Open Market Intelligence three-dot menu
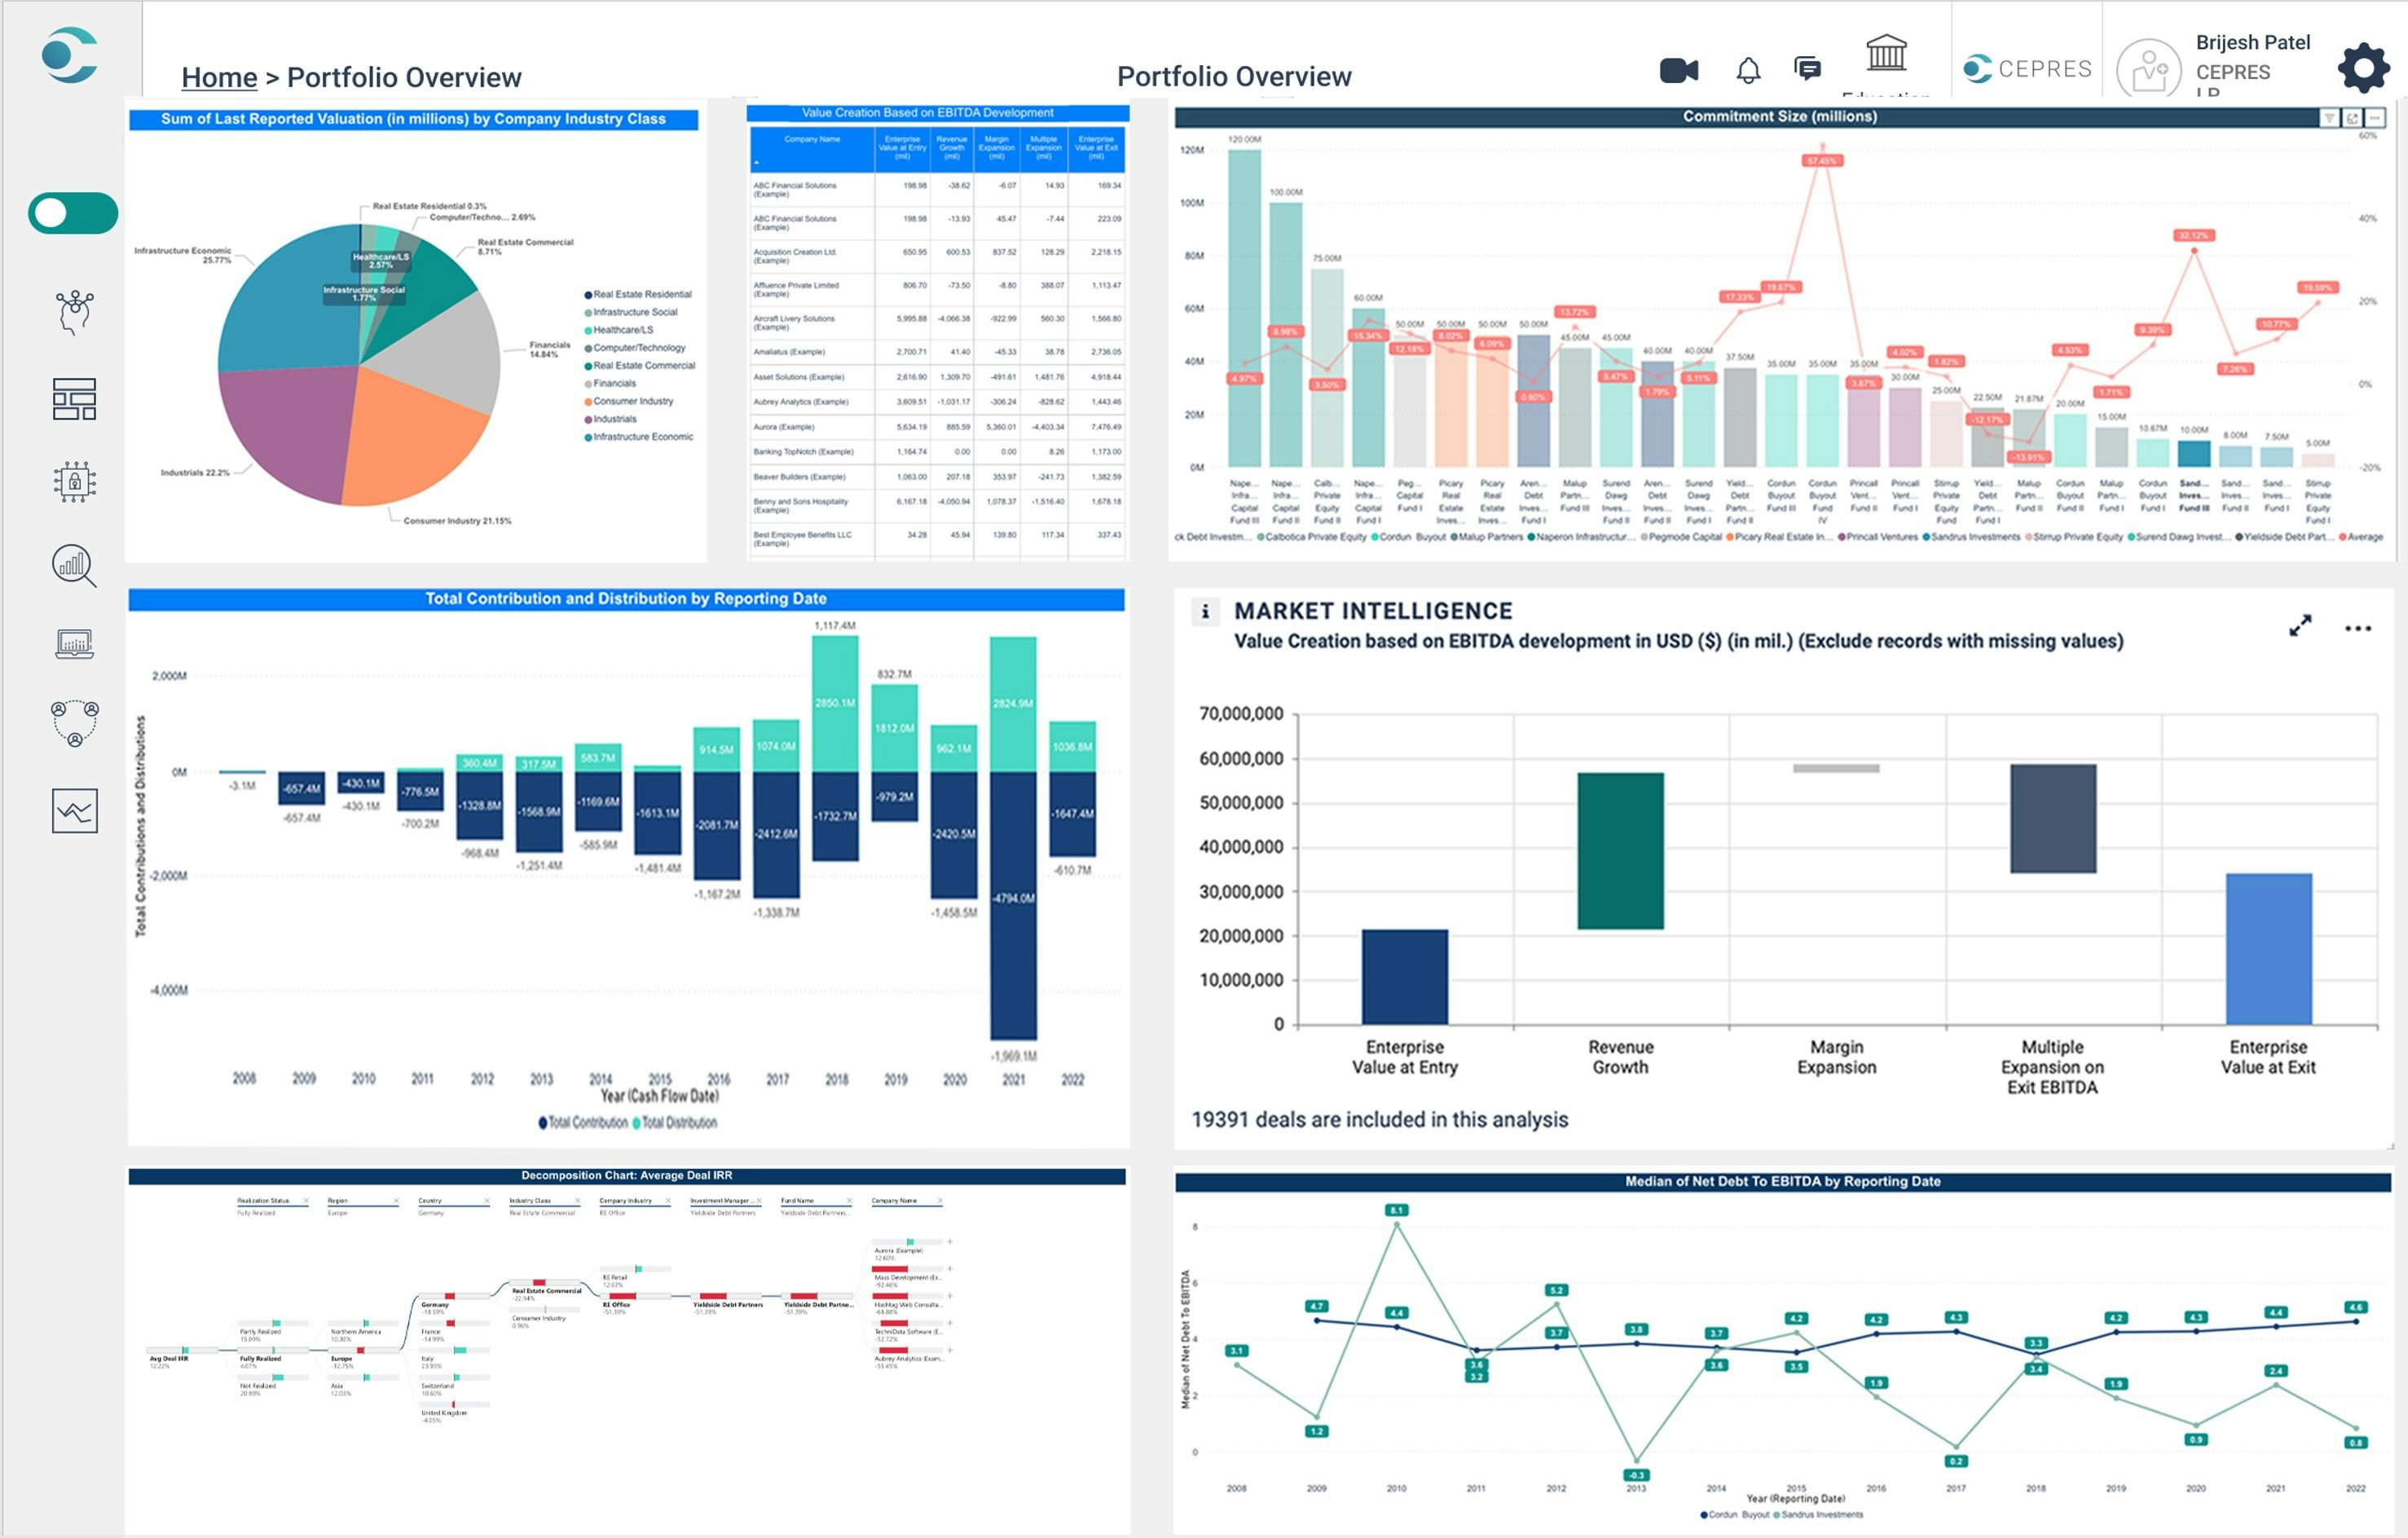Viewport: 2408px width, 1538px height. click(2358, 629)
